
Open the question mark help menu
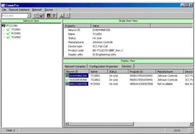pyautogui.click(x=70, y=10)
